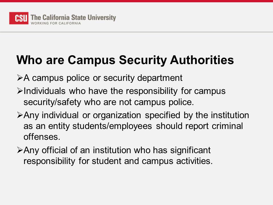The width and height of the screenshot is (273, 205).
Task: Click the text 'Individuals who have the responsibility'
Action: point(100,91)
